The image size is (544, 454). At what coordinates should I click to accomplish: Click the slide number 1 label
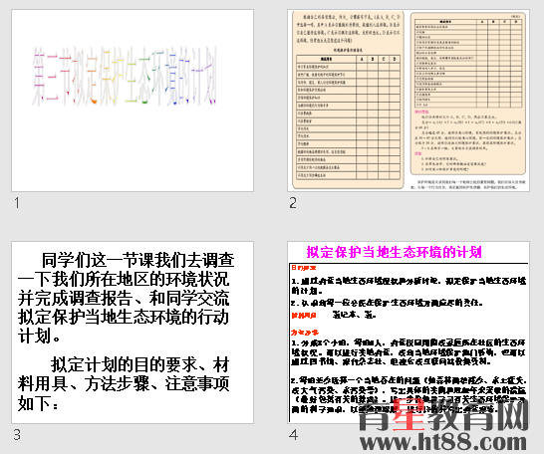17,203
